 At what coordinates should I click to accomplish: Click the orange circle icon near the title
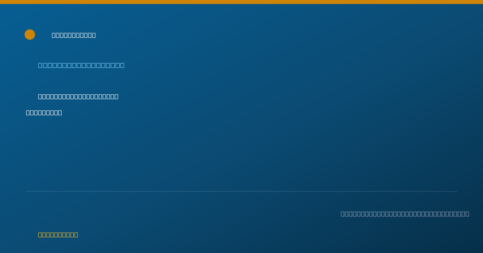coord(30,35)
